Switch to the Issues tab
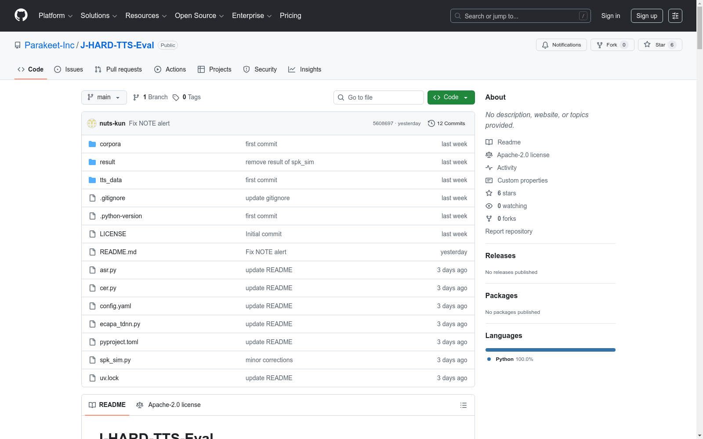 click(x=69, y=69)
